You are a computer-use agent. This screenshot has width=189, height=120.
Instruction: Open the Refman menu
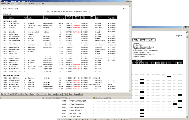[x=4, y=4]
